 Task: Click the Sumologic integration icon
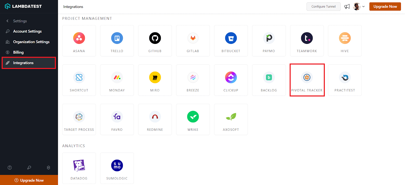[x=117, y=166]
